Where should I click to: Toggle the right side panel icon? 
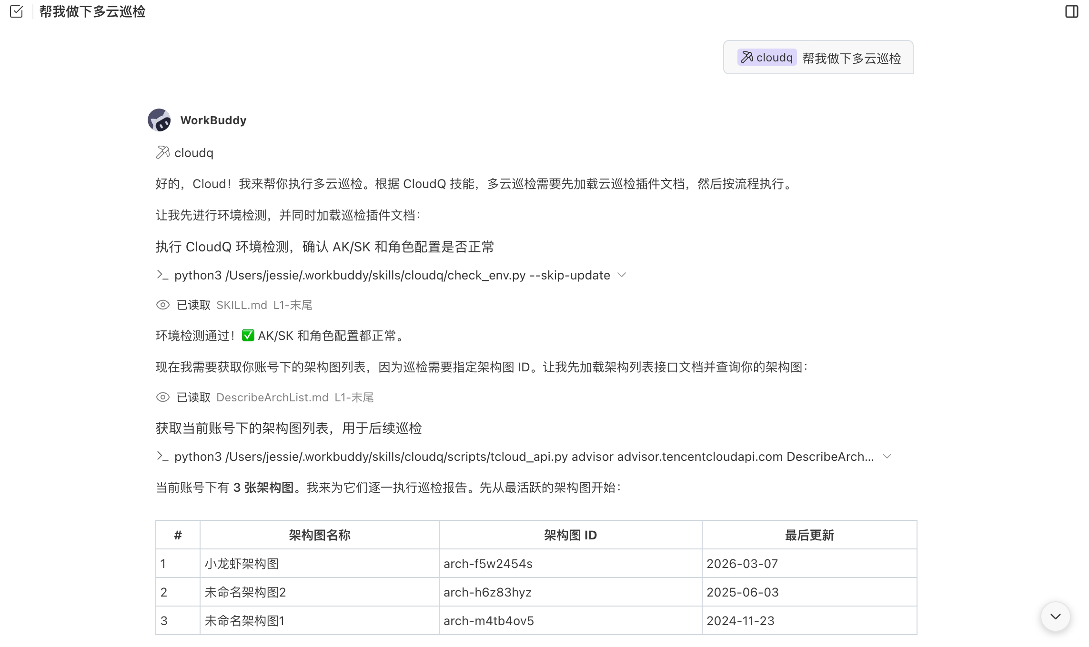1071,11
